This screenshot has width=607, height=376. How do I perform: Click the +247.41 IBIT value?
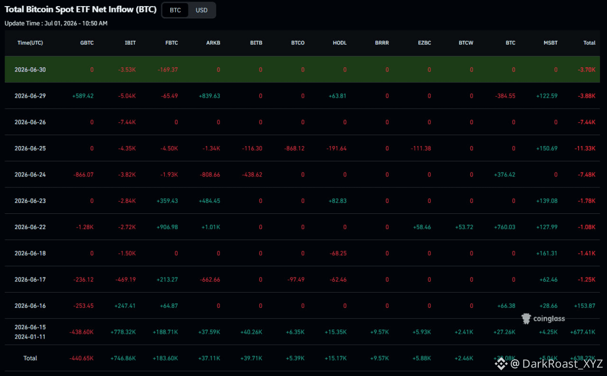[x=125, y=306]
